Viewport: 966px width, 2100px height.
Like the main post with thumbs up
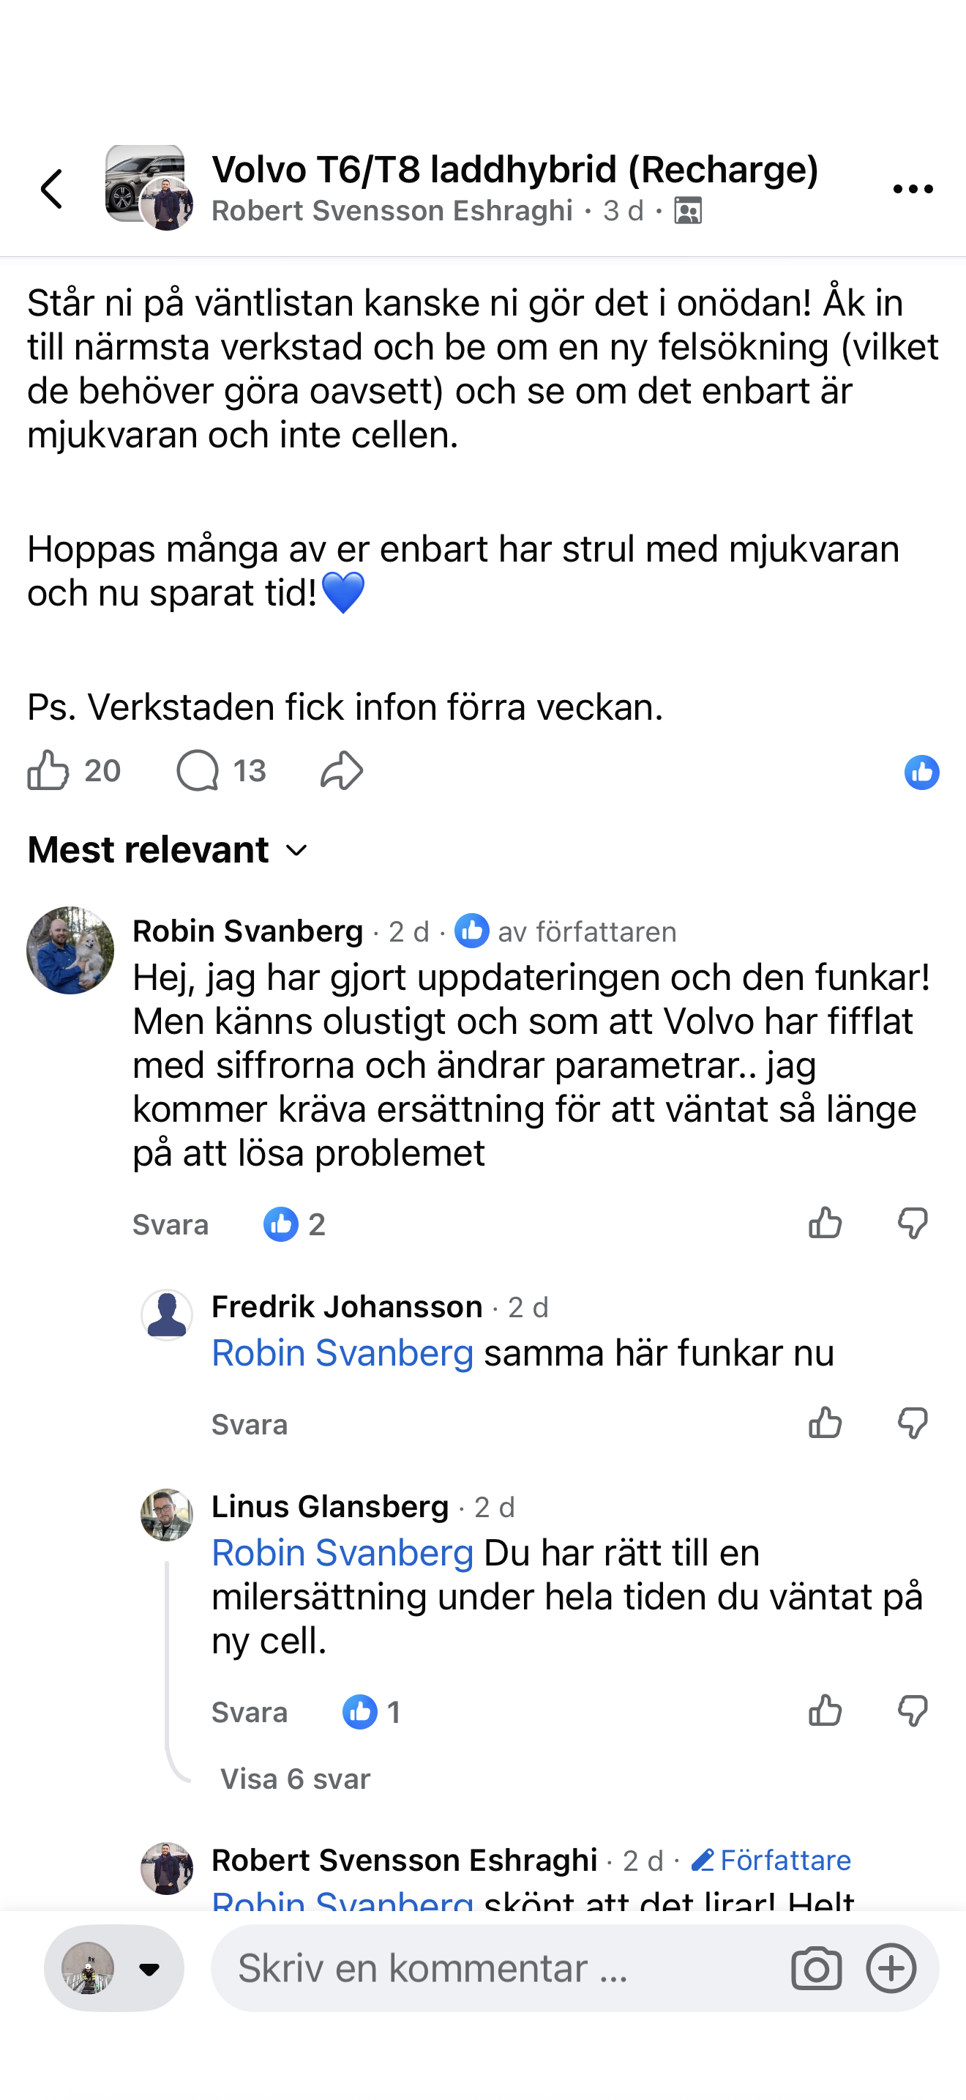click(x=48, y=770)
